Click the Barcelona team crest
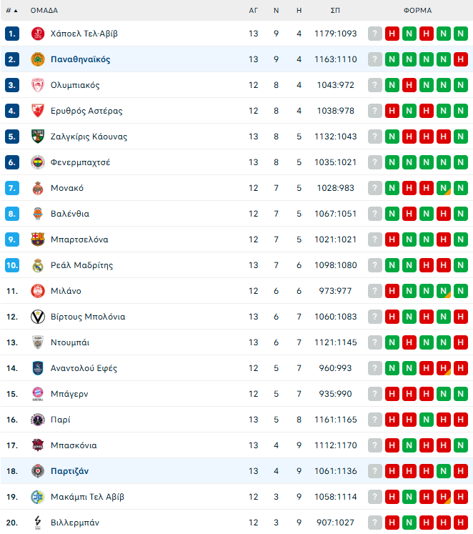This screenshot has height=534, width=473. coord(37,239)
